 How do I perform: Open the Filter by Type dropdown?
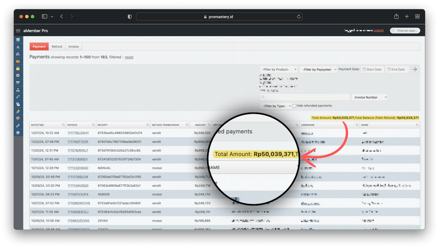tap(276, 106)
